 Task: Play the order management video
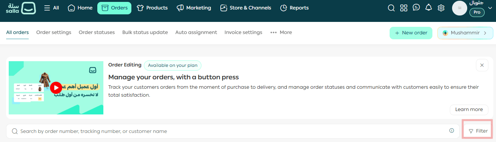click(x=56, y=88)
